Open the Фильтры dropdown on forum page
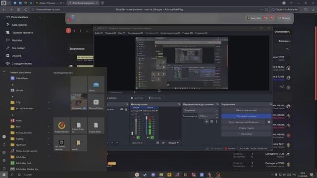317x178 pixels. (x=284, y=41)
